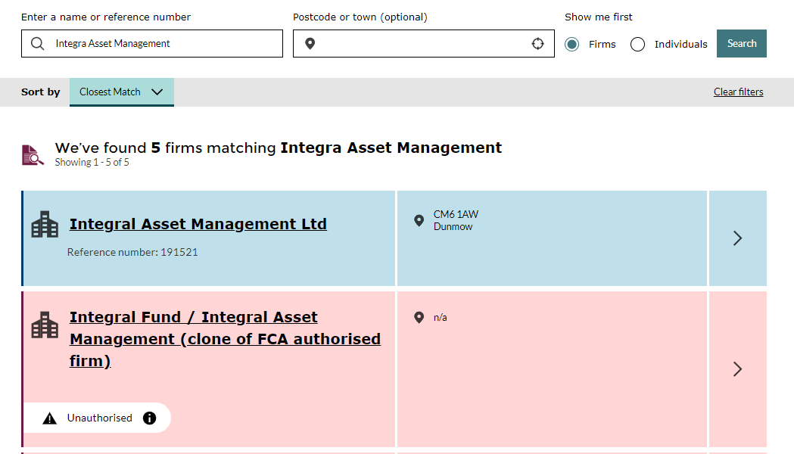Click building icon for Integral Fund clone firm
794x454 pixels.
[45, 325]
